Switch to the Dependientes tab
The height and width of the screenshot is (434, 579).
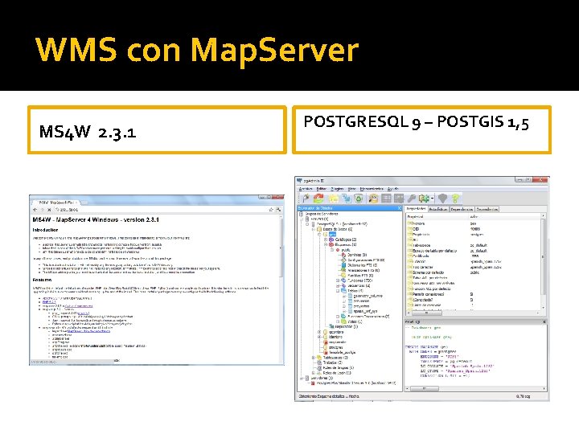(487, 209)
